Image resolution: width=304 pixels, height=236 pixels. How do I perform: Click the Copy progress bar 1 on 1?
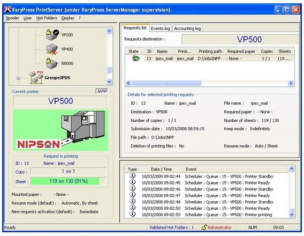coord(69,171)
